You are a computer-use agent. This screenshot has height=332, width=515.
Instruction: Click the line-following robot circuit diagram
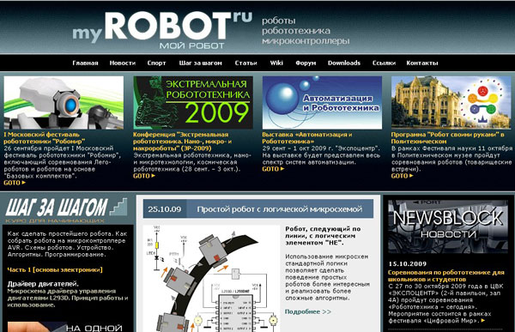[211, 278]
